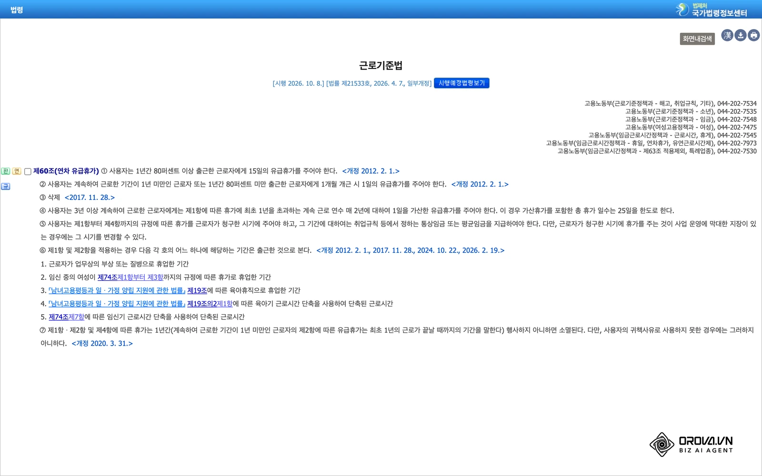Open the green 판 precedents icon

tap(6, 171)
